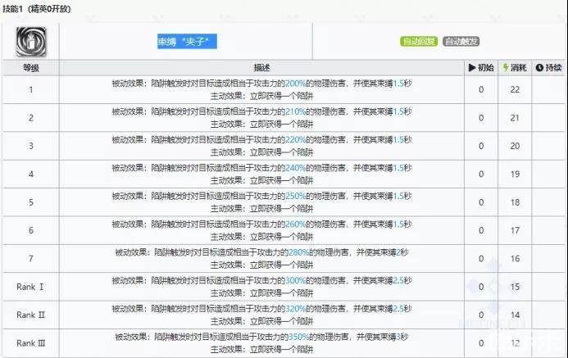Screen dimensions: 568x358
Task: Click the cost value 22 in level 1
Action: [516, 88]
